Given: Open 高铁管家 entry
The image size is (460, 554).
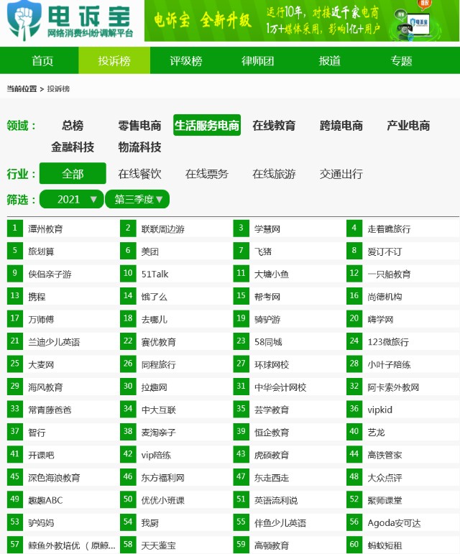Looking at the screenshot, I should [x=385, y=455].
